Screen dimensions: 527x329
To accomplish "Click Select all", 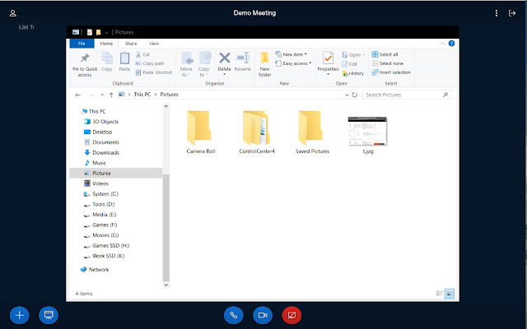I will coord(385,54).
